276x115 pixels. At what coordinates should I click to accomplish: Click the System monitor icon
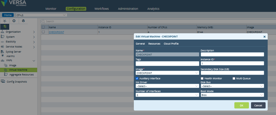pos(2,37)
